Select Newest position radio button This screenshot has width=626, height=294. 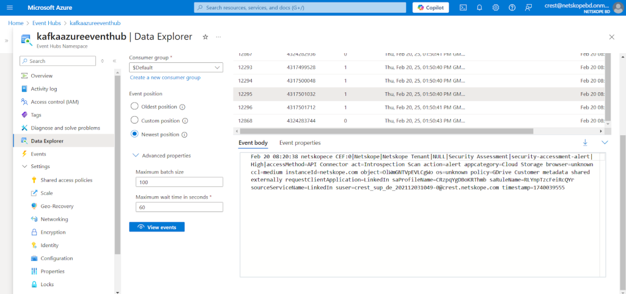(134, 134)
